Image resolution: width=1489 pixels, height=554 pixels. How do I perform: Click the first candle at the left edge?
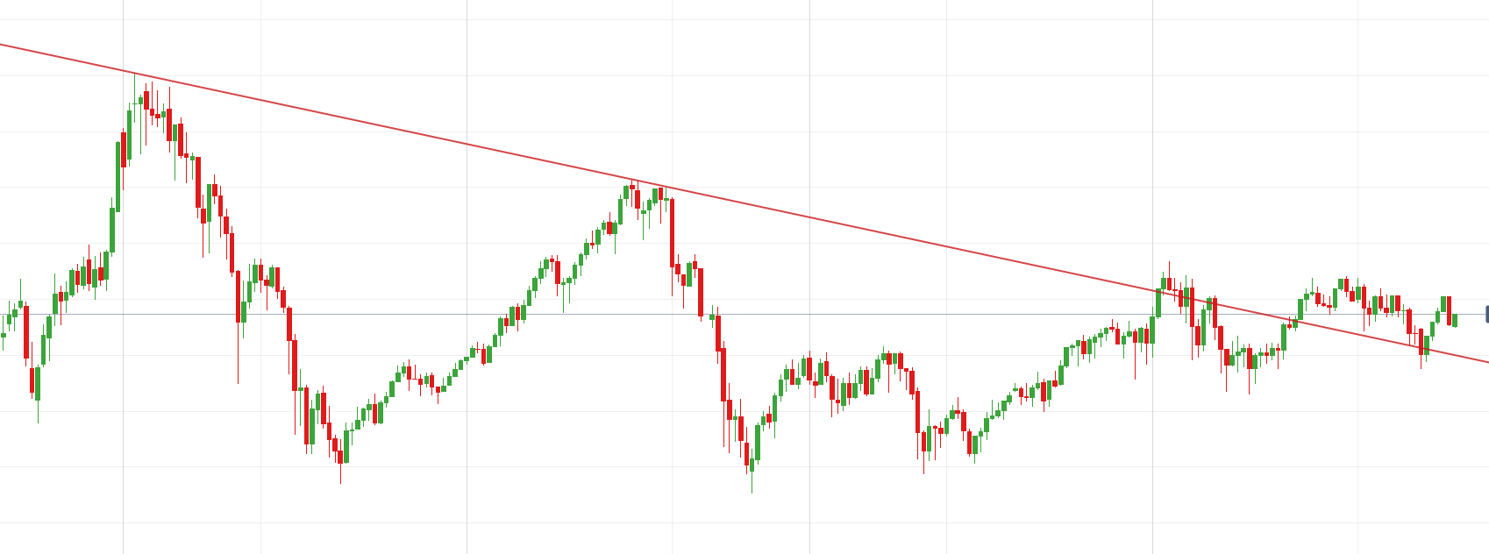(4, 335)
